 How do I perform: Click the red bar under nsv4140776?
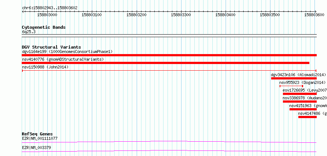coord(166,63)
